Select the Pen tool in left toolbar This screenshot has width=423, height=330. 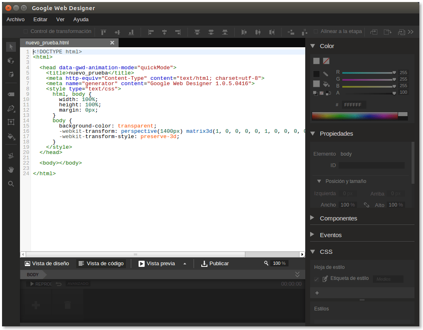11,108
